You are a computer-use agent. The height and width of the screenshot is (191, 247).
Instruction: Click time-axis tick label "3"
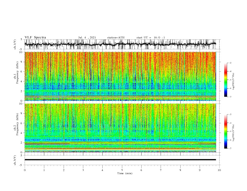click(83, 170)
